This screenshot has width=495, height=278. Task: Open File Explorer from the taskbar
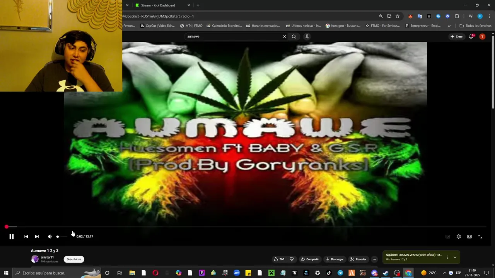132,273
